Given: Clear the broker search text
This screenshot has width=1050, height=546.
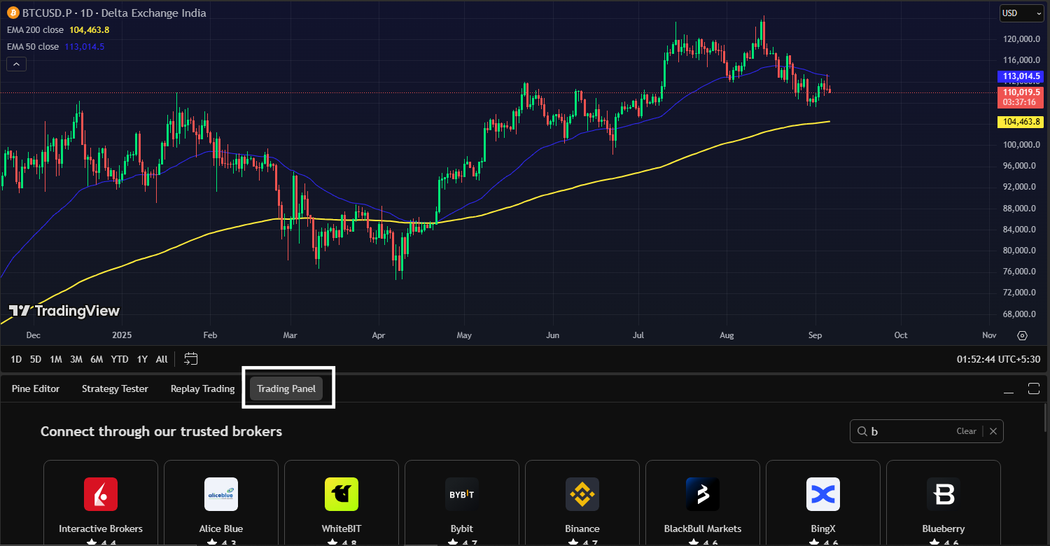Looking at the screenshot, I should coord(966,430).
